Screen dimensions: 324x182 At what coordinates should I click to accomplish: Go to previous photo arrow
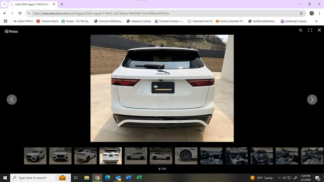click(x=12, y=100)
